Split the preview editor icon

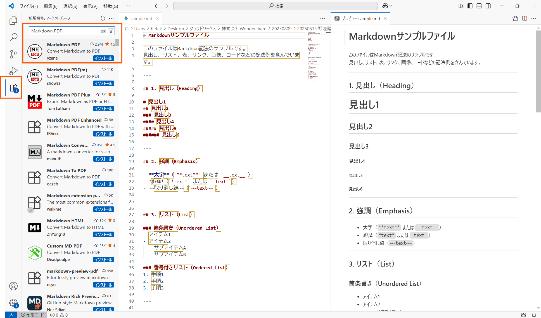(524, 18)
